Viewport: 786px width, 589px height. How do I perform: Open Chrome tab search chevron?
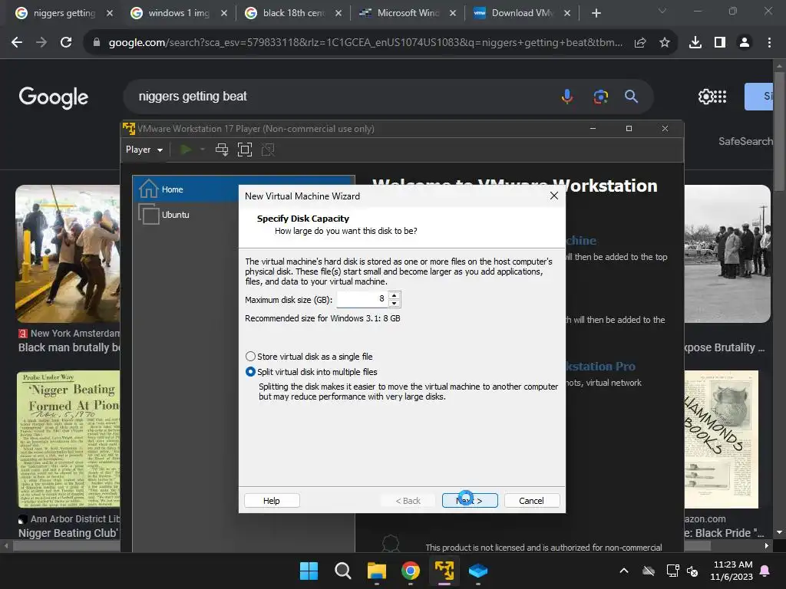pyautogui.click(x=662, y=11)
